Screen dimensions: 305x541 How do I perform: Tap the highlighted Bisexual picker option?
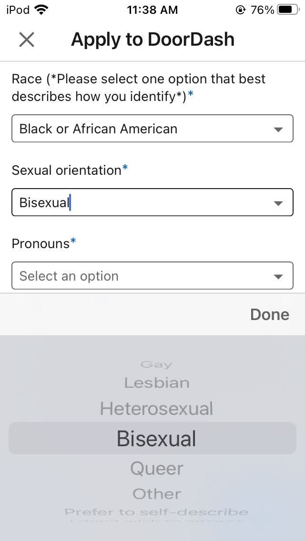click(156, 439)
